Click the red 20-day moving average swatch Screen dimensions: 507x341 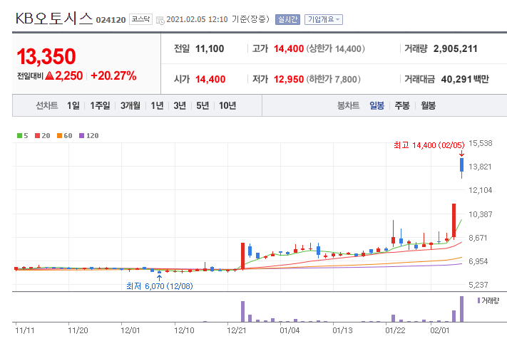[37, 136]
